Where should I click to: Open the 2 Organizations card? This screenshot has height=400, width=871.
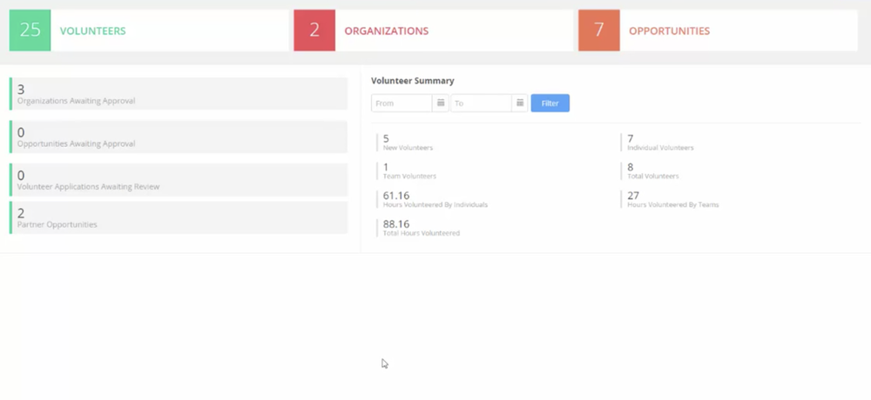[x=433, y=30]
